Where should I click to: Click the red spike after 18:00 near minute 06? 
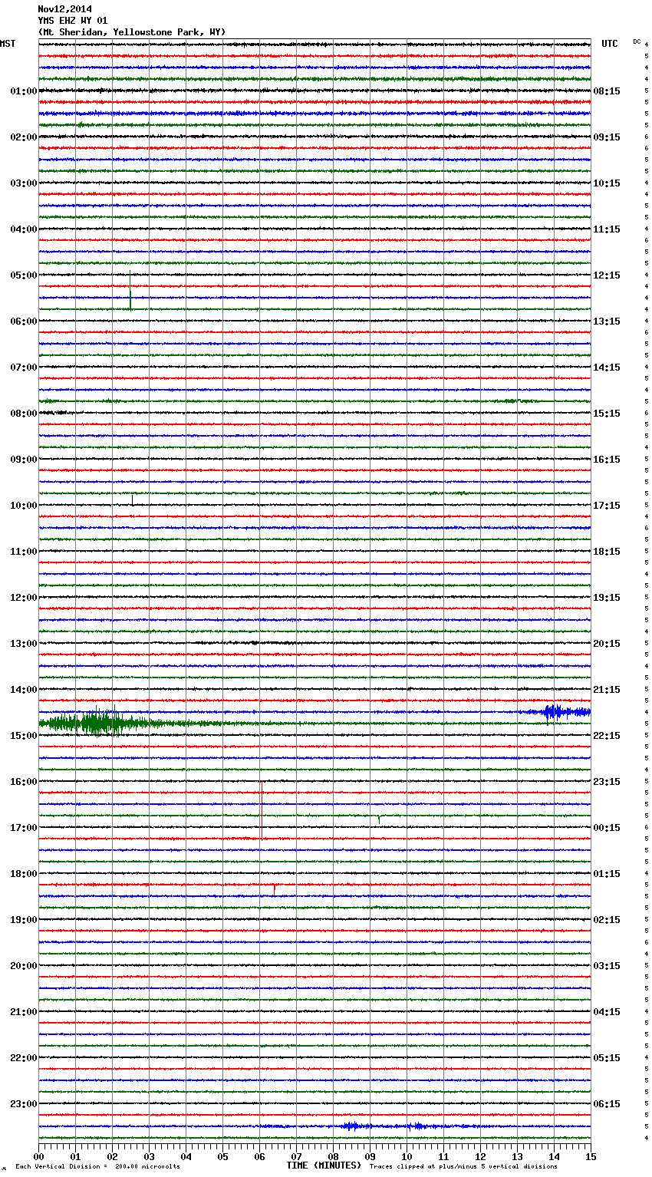274,889
